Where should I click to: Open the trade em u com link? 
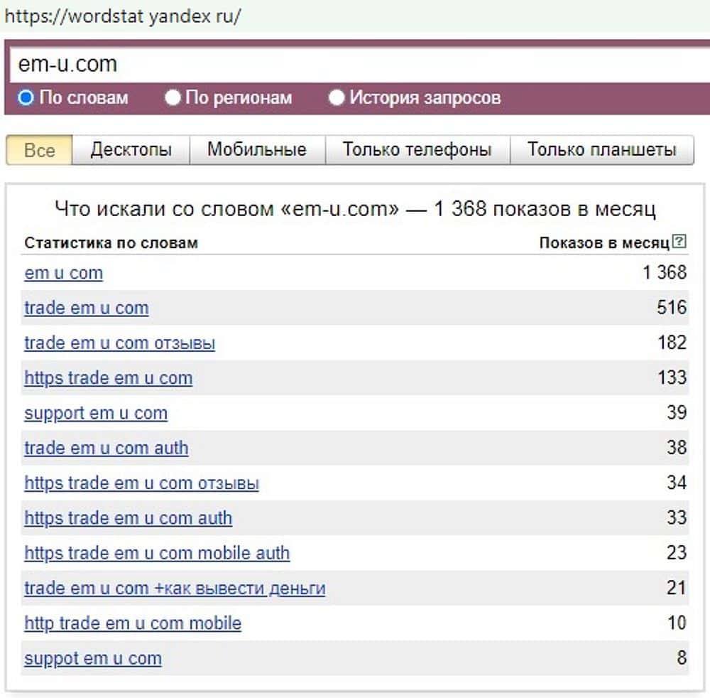(x=87, y=308)
